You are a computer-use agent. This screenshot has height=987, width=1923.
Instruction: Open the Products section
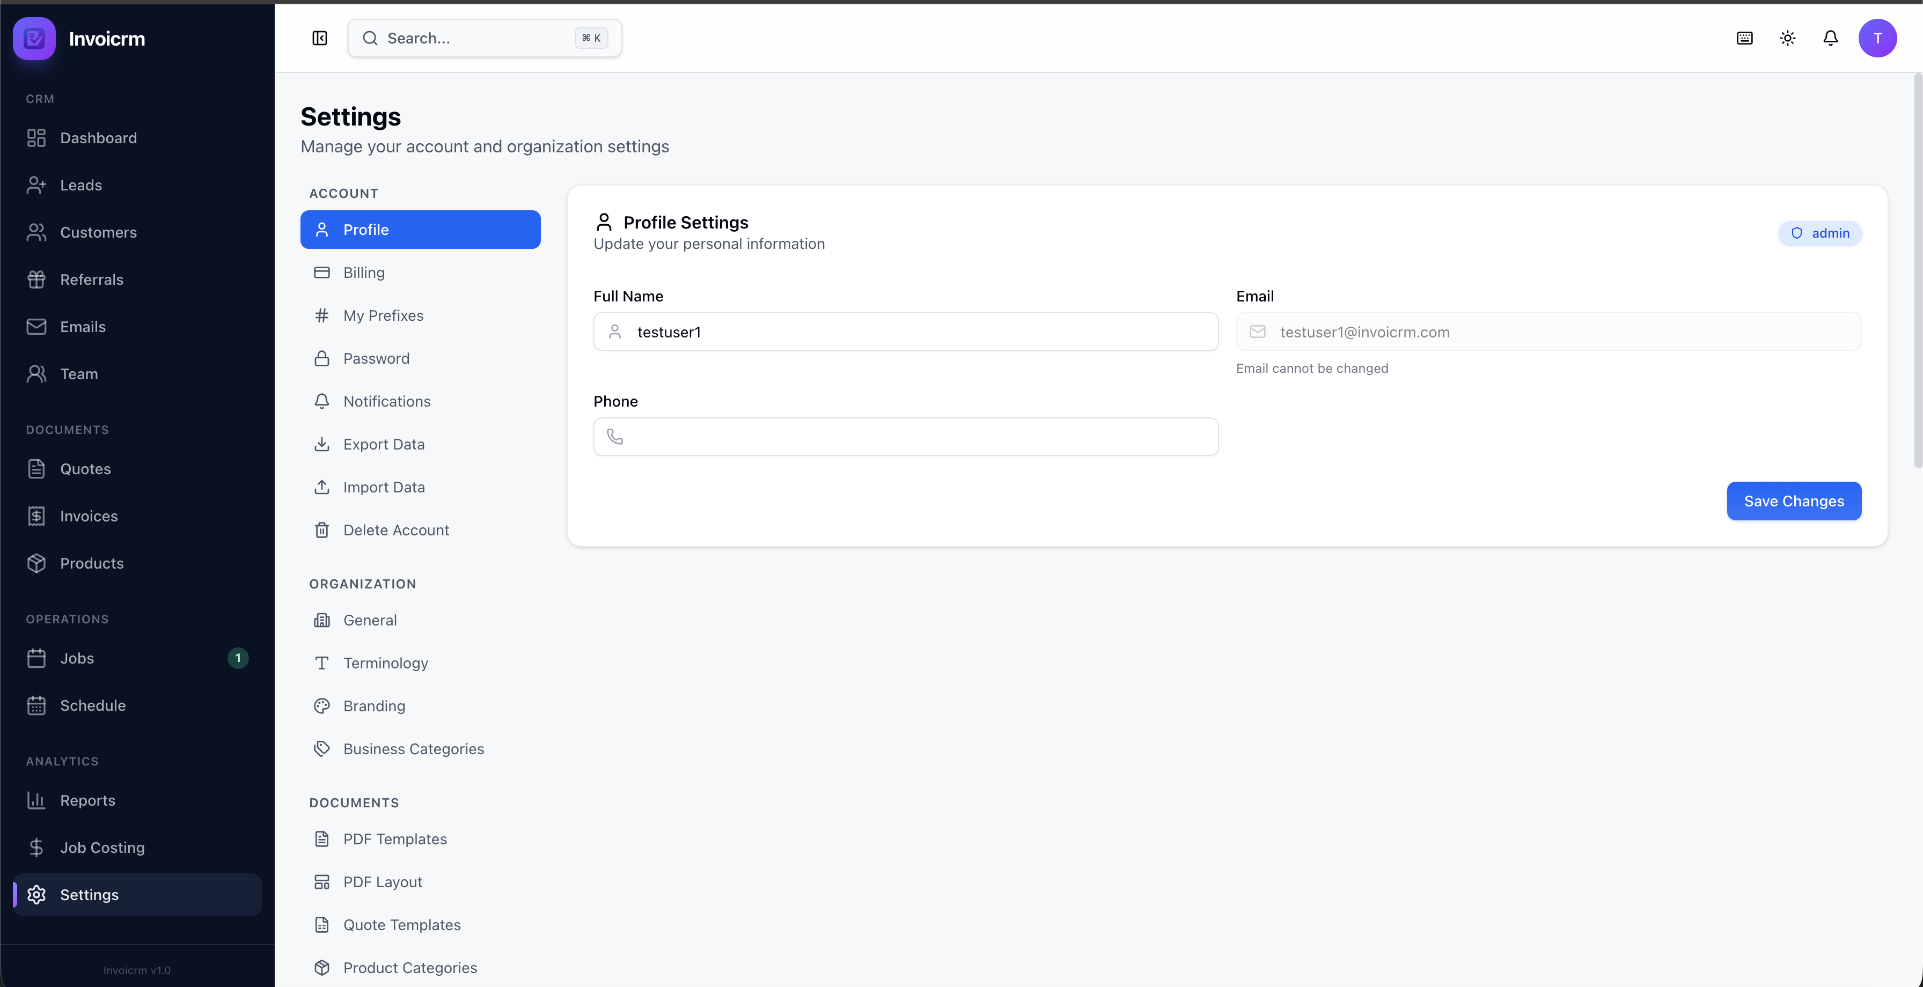coord(92,563)
